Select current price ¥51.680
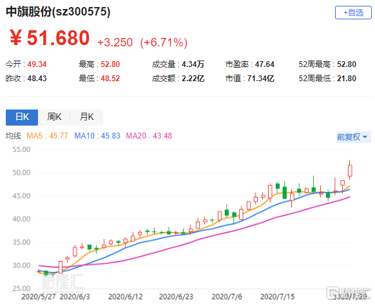Screen dimensions: 375x304 [x=50, y=38]
